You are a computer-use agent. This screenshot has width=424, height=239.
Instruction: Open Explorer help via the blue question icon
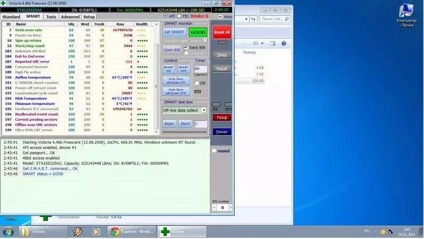(284, 43)
